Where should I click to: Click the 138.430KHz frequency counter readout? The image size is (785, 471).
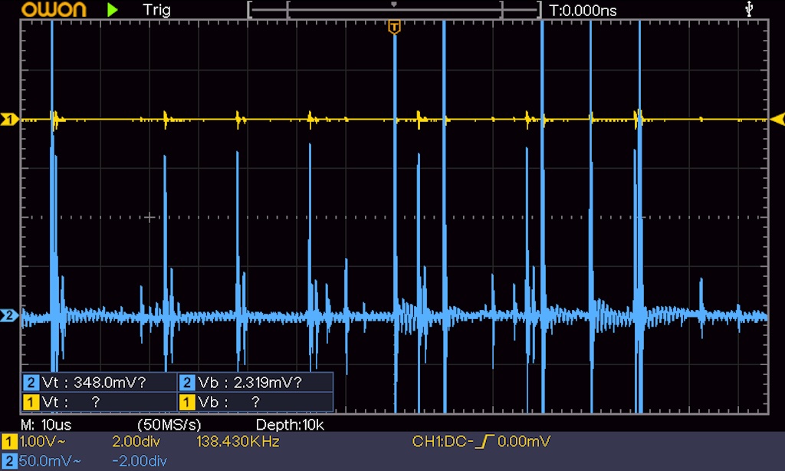point(238,441)
